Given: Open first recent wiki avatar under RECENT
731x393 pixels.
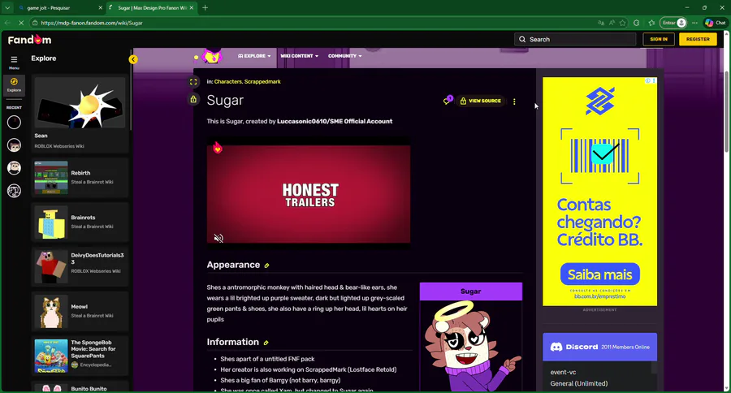Looking at the screenshot, I should tap(14, 122).
